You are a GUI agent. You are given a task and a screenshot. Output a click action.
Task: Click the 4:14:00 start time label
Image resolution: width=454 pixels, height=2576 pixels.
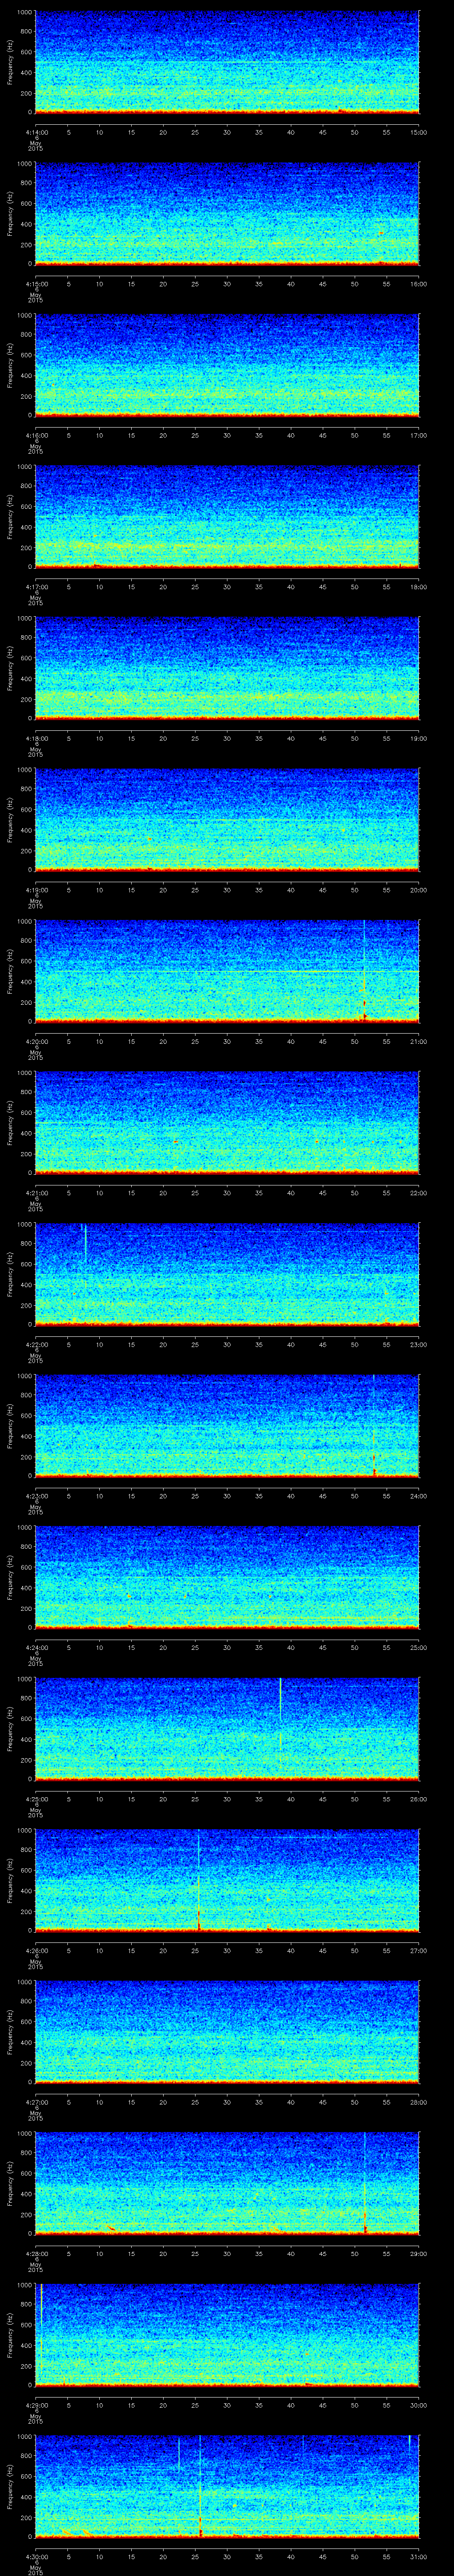(36, 132)
